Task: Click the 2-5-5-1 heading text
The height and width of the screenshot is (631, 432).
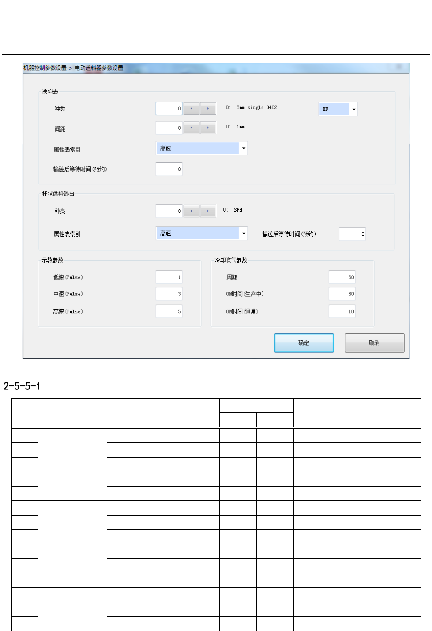Action: [22, 386]
